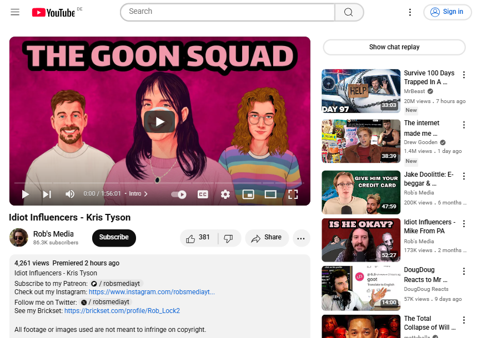Open Idiot Influencers Mike From PA thumbnail

point(361,240)
